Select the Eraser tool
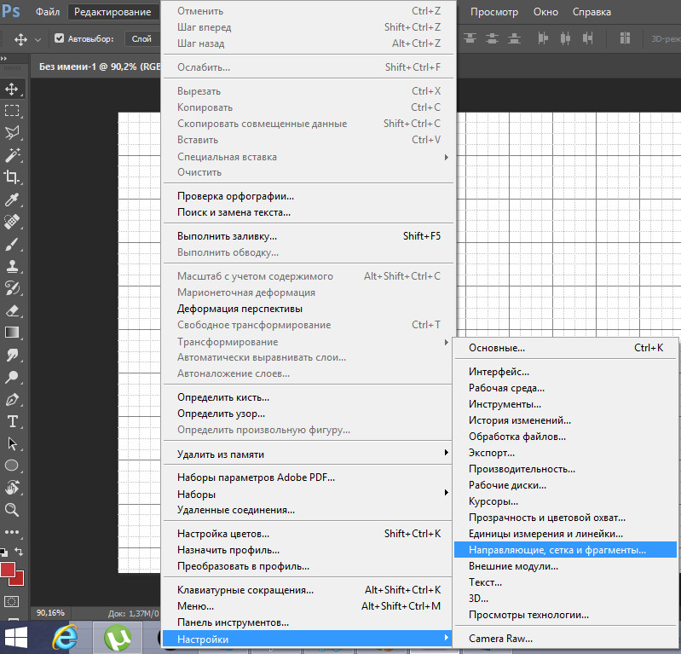The width and height of the screenshot is (681, 654). pyautogui.click(x=12, y=310)
